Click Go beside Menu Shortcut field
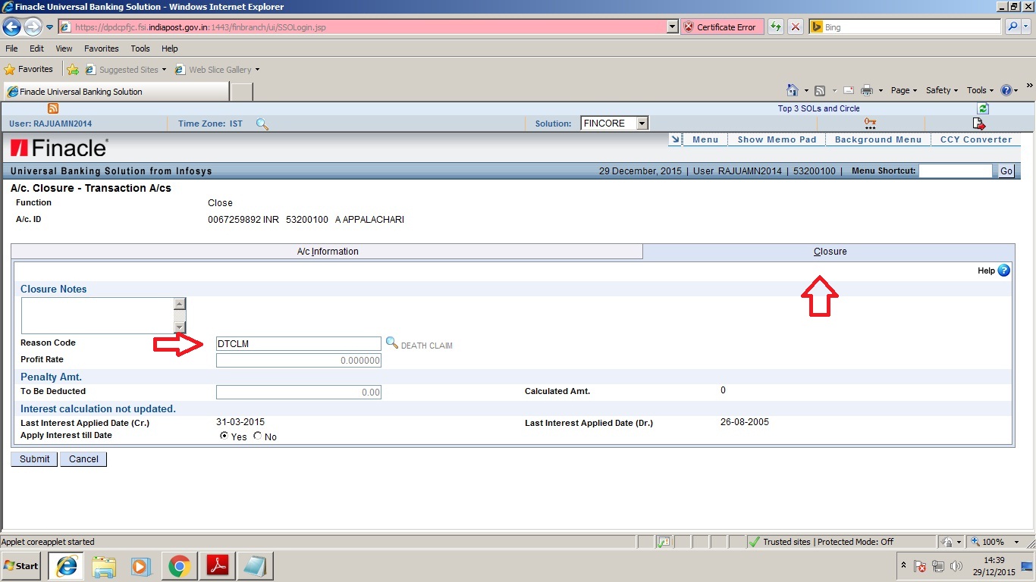 pyautogui.click(x=1006, y=171)
